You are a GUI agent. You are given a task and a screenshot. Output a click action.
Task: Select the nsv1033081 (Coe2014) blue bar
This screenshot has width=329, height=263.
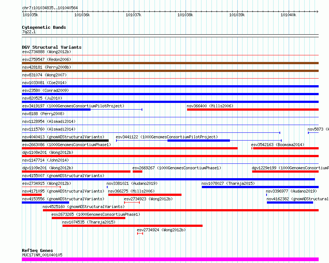coord(170,86)
